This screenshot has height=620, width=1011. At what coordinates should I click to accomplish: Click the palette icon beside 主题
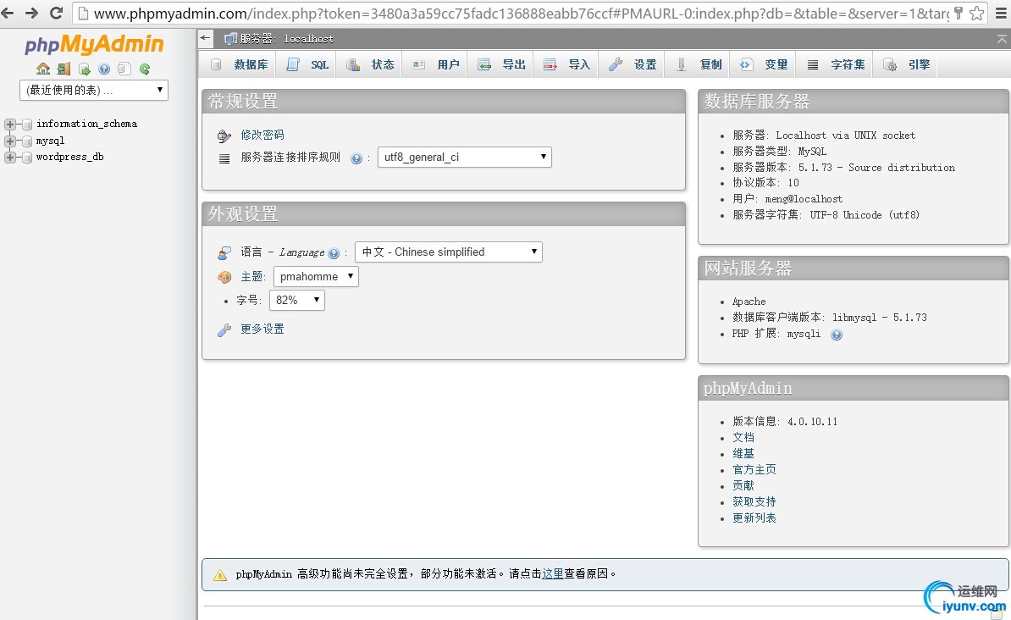click(x=224, y=277)
